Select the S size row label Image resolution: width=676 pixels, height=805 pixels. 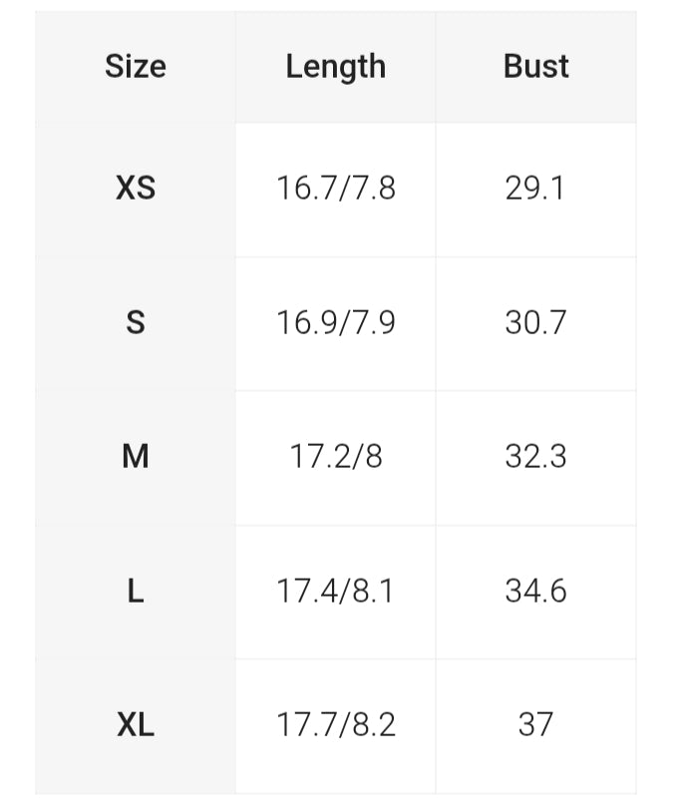pos(136,322)
